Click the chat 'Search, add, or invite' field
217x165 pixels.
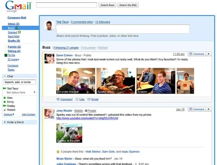[20, 82]
